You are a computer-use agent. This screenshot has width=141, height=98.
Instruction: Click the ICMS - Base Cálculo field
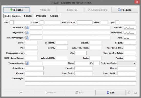point(31,58)
